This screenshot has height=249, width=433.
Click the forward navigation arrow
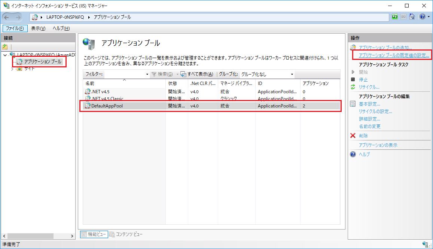tap(18, 17)
